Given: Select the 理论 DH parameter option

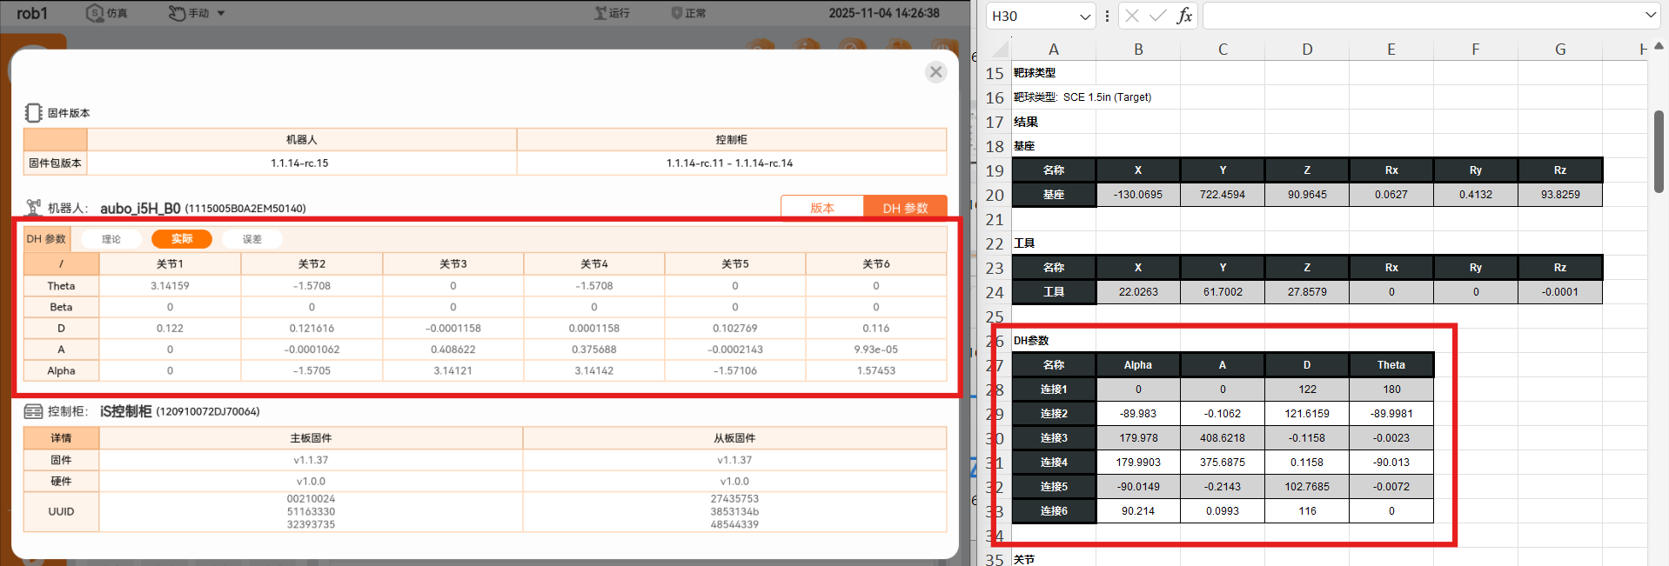Looking at the screenshot, I should coord(111,239).
